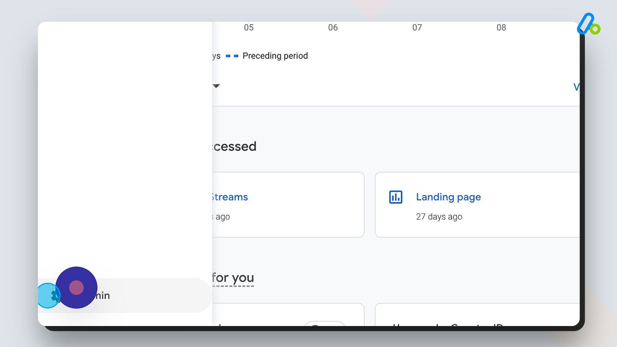Click the blue logo in top-right corner

tap(588, 24)
